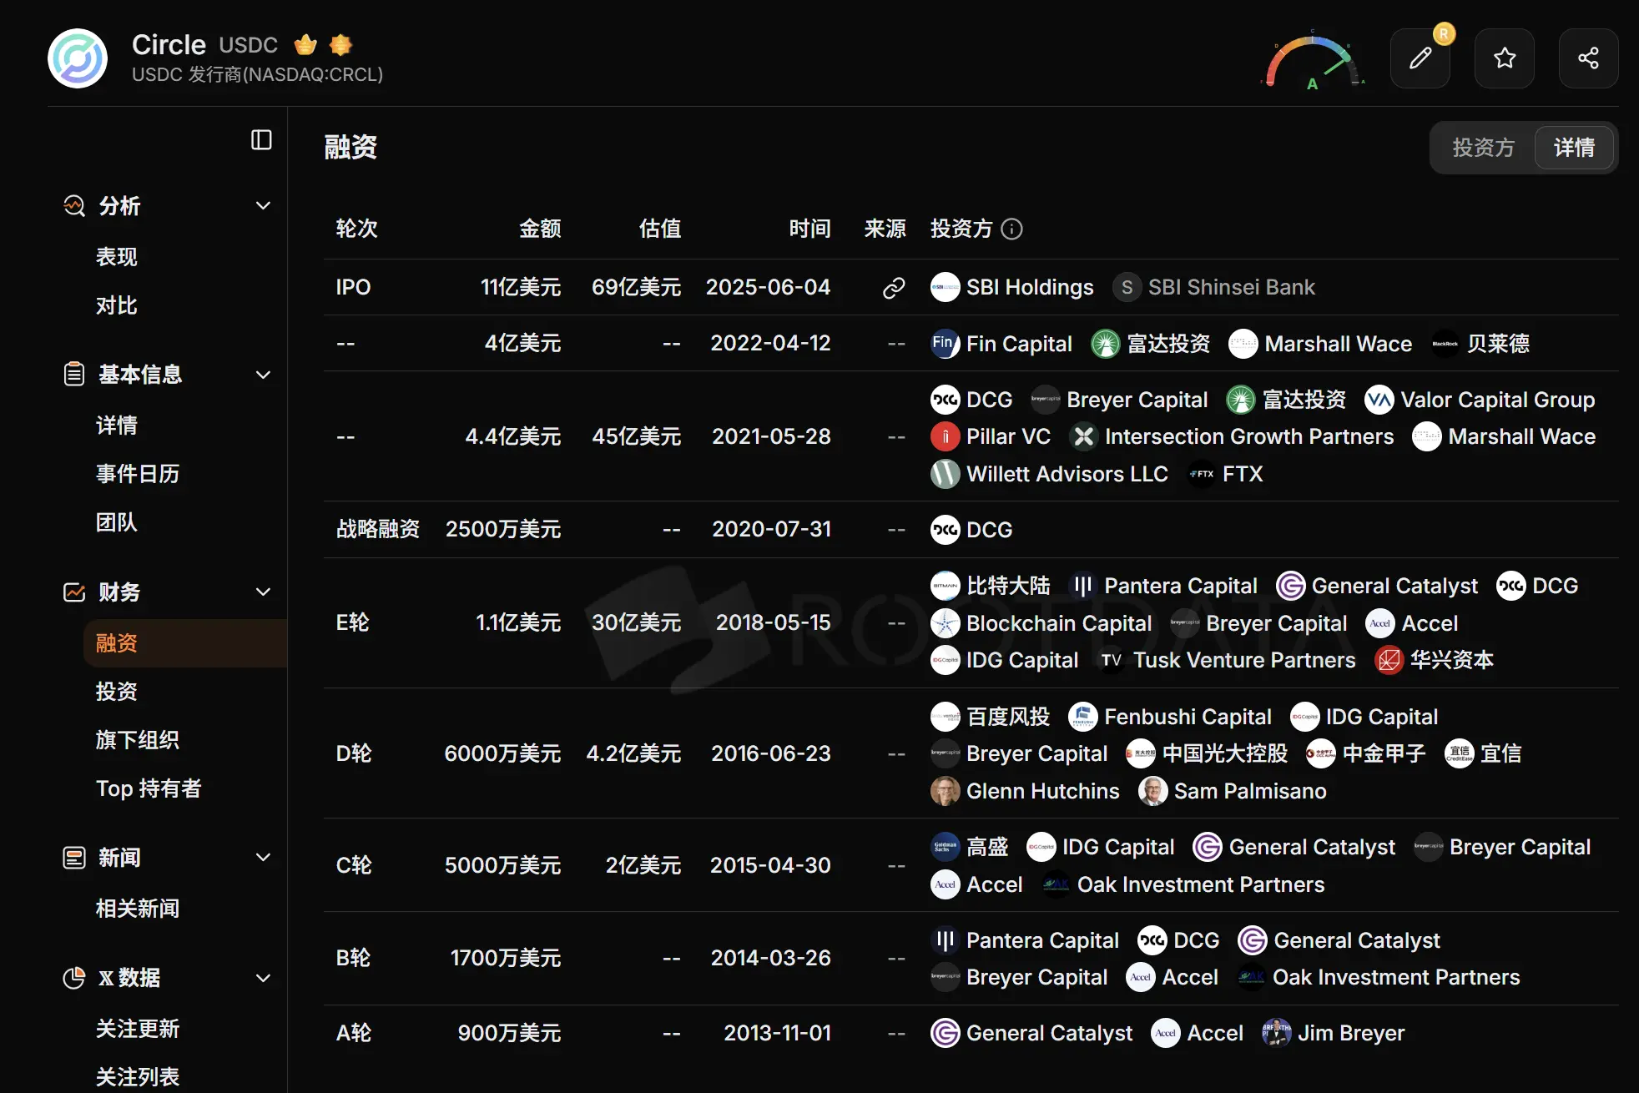Screen dimensions: 1639x1093
Task: Click the 估值 column header
Action: pyautogui.click(x=660, y=229)
